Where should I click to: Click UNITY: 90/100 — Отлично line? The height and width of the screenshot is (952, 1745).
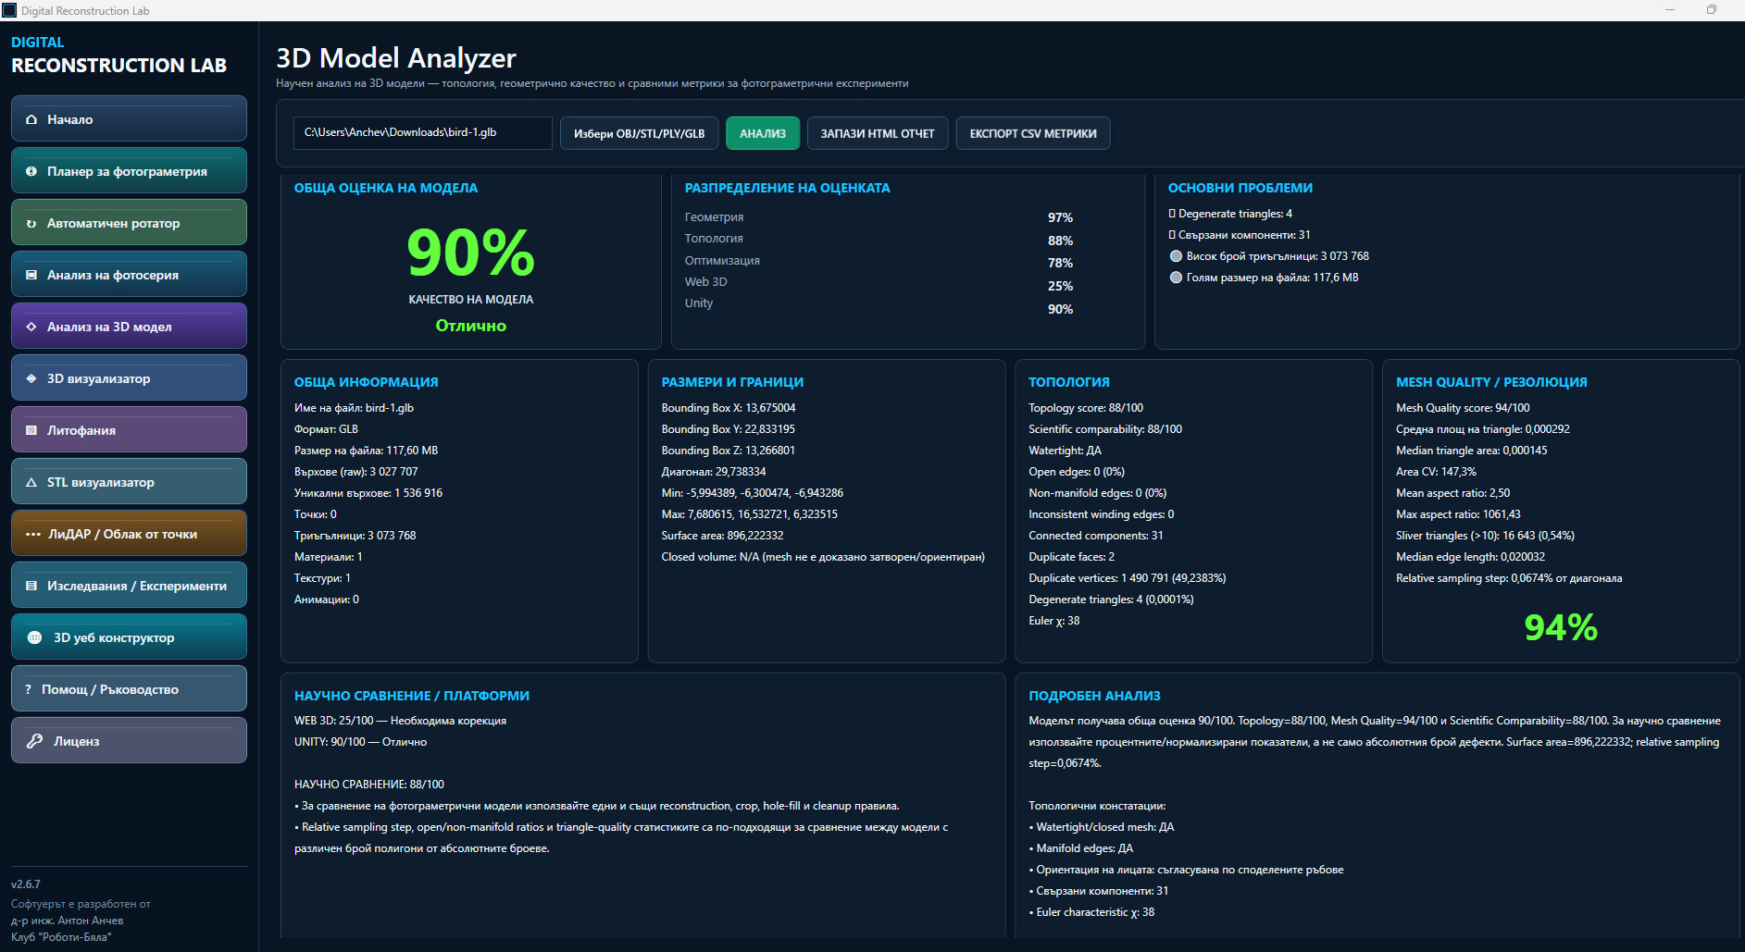click(x=361, y=742)
